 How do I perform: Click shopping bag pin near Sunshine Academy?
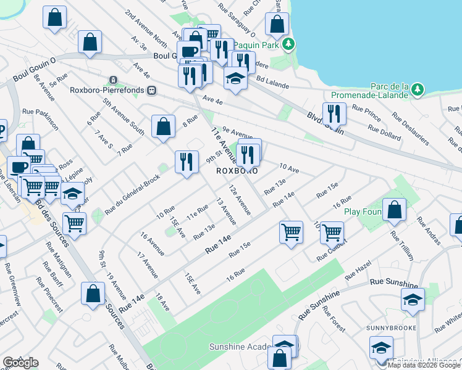pyautogui.click(x=280, y=358)
